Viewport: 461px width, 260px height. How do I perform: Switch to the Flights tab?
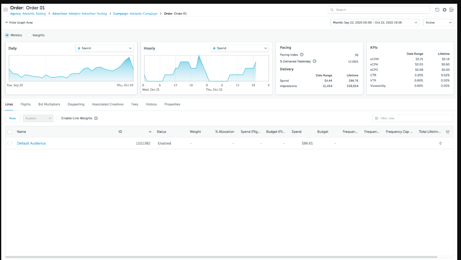(x=25, y=104)
